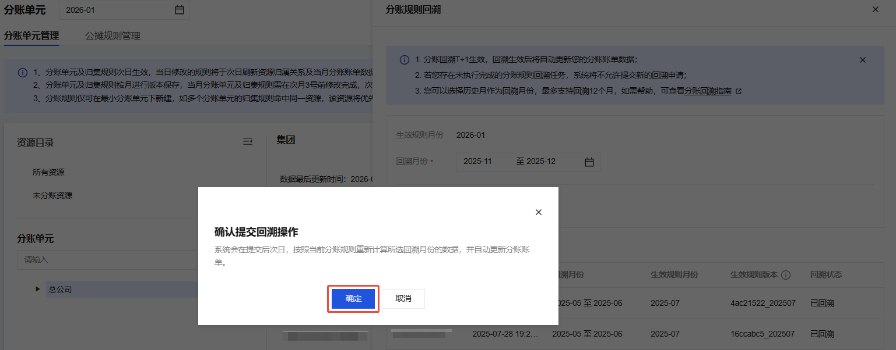Close the 分账规则回溯 side panel

[x=875, y=10]
